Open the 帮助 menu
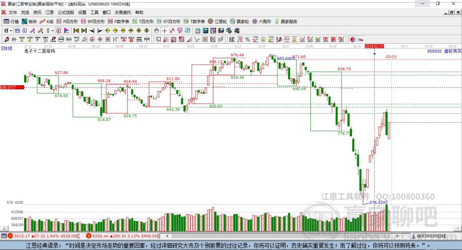Image resolution: width=462 pixels, height=250 pixels. (139, 12)
